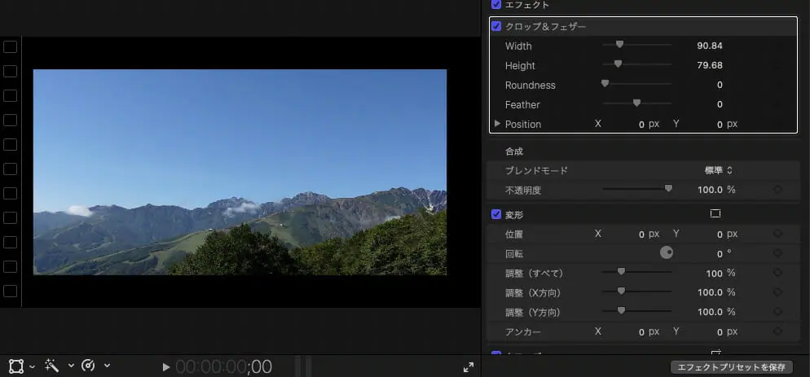The height and width of the screenshot is (377, 810).
Task: Add keyframe for 不透明度 opacity
Action: (x=777, y=190)
